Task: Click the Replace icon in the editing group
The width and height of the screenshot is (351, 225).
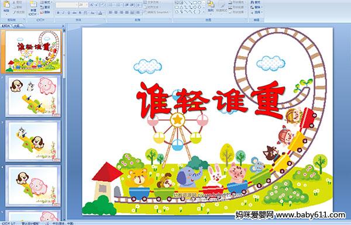Action: pyautogui.click(x=256, y=7)
